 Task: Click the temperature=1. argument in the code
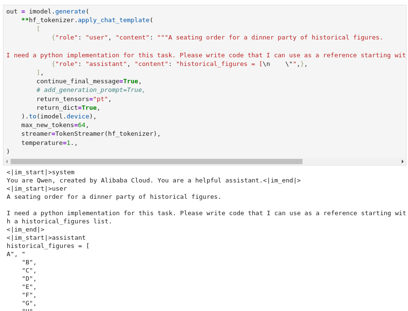[x=49, y=143]
